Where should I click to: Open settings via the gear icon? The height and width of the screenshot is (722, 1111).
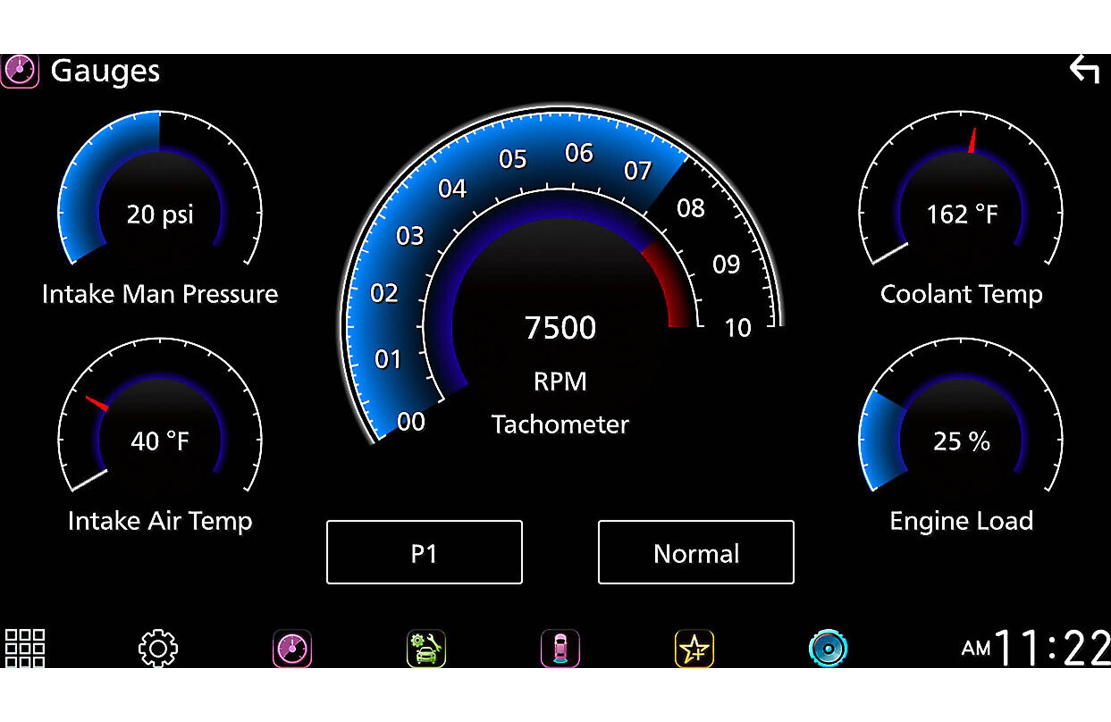(x=158, y=648)
